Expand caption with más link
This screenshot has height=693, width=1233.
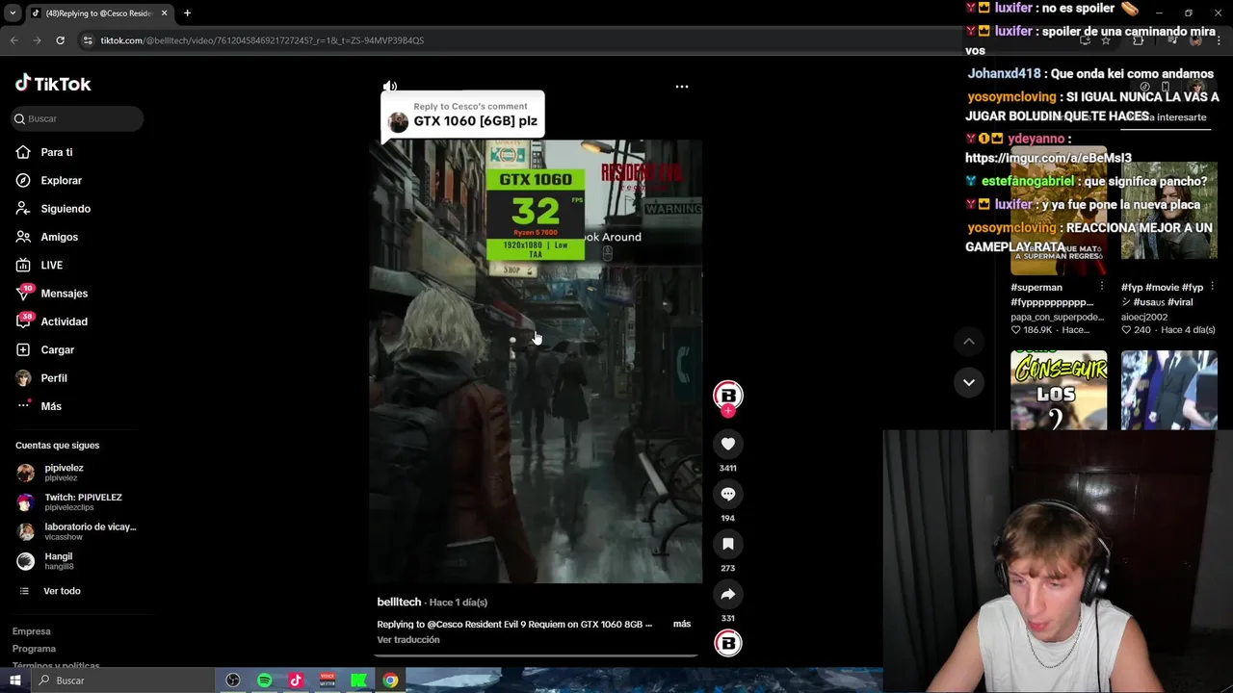pyautogui.click(x=682, y=624)
